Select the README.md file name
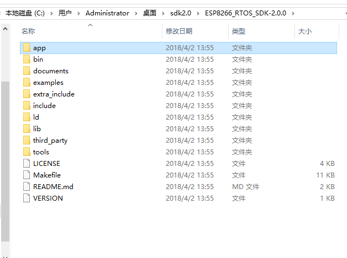347x258 pixels. coord(53,187)
